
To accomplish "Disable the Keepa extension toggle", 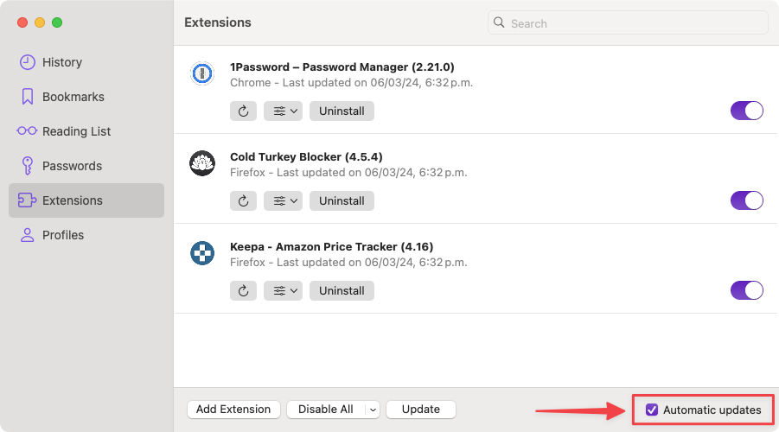I will pyautogui.click(x=747, y=290).
